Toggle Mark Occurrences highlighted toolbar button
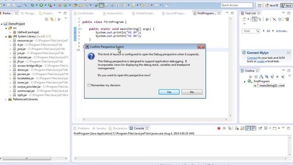 tap(102, 5)
